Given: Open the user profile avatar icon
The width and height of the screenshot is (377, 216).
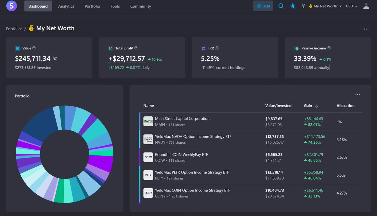Looking at the screenshot, I should point(366,6).
